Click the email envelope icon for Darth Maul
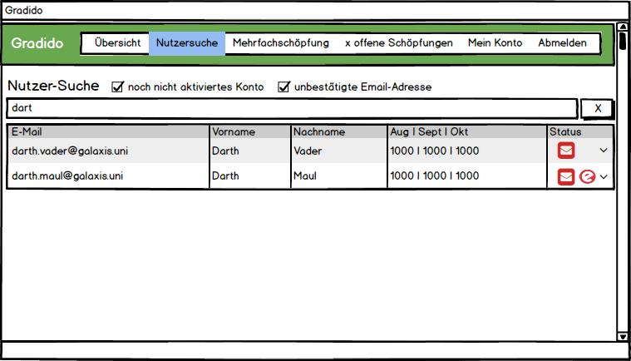Screen dimensions: 631x361 pos(566,176)
